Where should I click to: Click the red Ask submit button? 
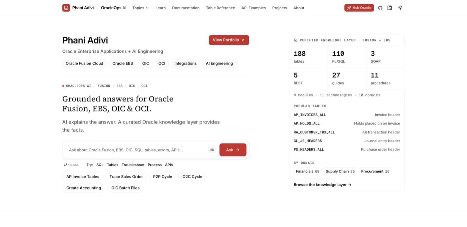click(233, 150)
